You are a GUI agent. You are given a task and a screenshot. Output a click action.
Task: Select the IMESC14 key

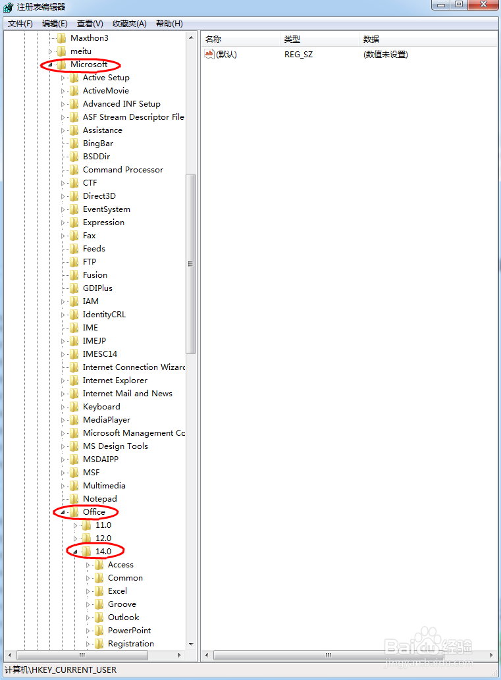pos(100,354)
